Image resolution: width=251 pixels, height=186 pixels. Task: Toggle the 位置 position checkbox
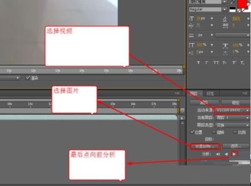192,132
